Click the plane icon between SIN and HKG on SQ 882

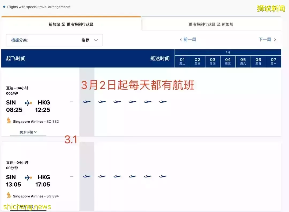click(x=28, y=103)
